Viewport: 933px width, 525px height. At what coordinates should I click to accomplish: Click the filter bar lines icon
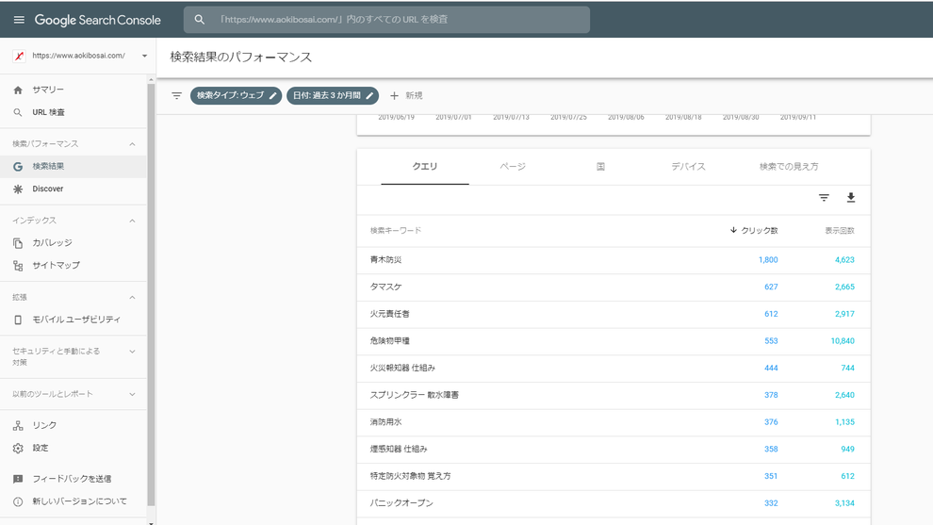pyautogui.click(x=177, y=96)
